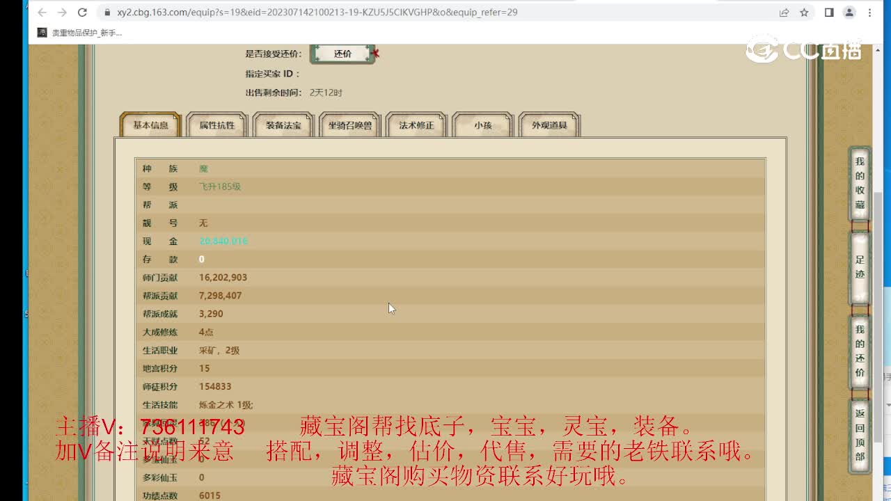Select the 师征积分 value 154833
The height and width of the screenshot is (501, 891).
(x=215, y=386)
